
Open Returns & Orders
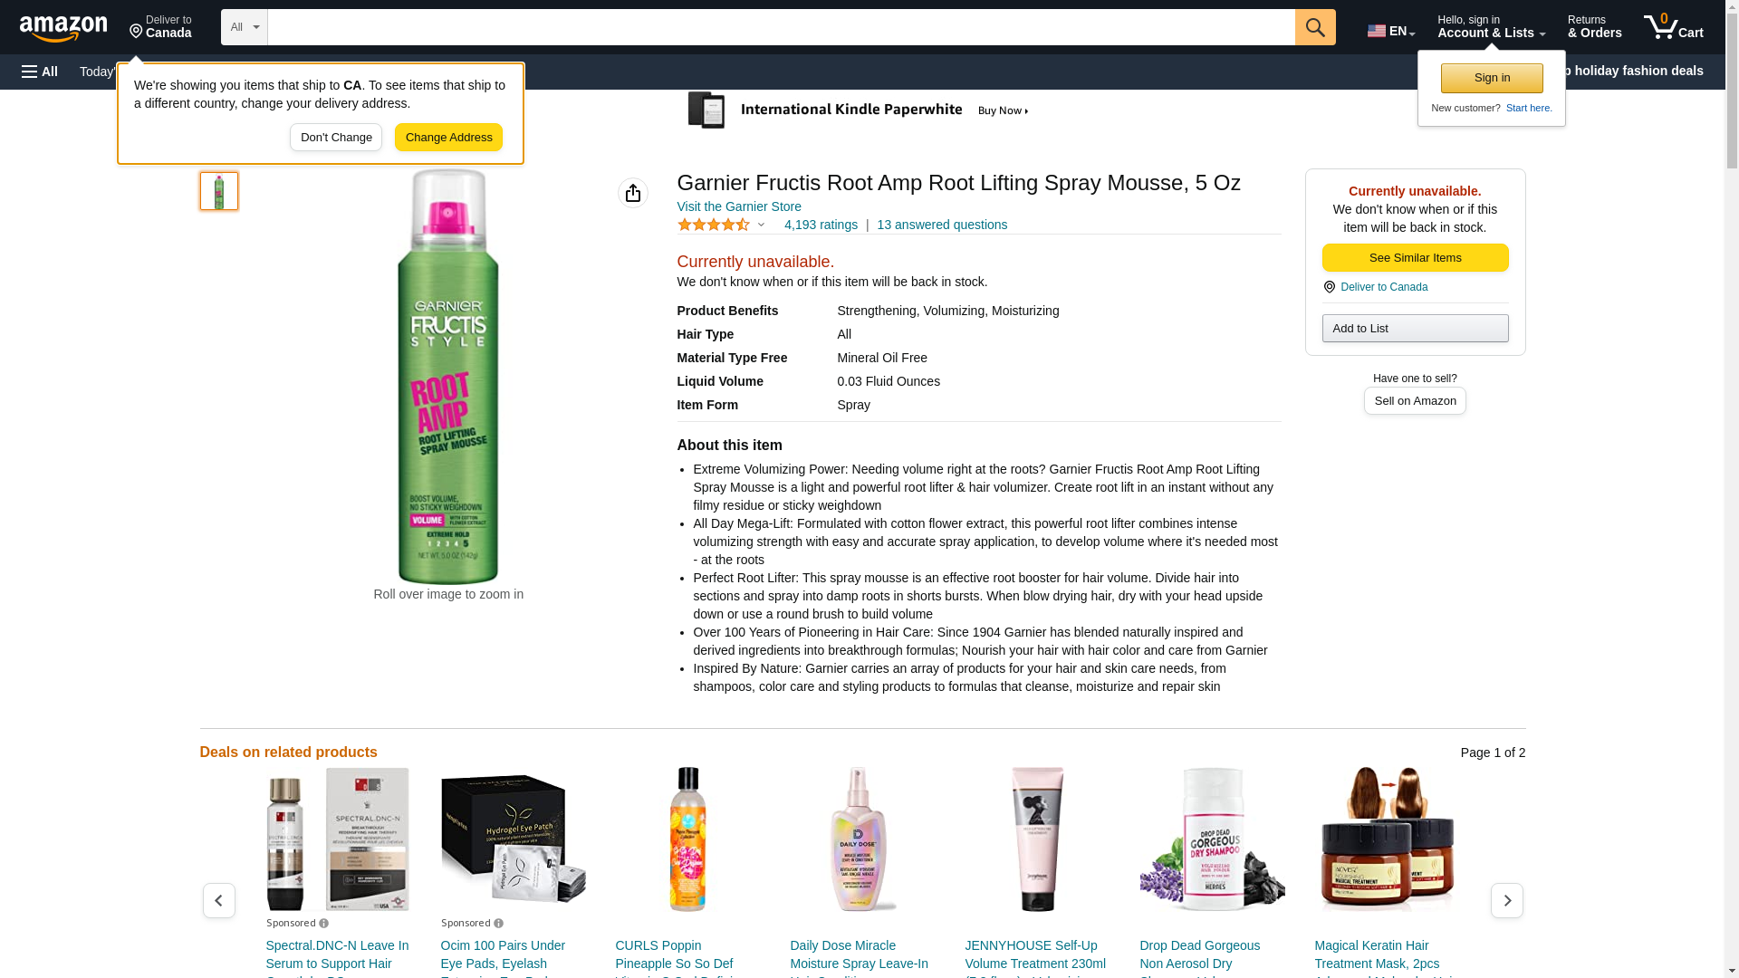[x=1594, y=27]
